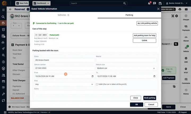Open Charges in right panel

click(186, 17)
